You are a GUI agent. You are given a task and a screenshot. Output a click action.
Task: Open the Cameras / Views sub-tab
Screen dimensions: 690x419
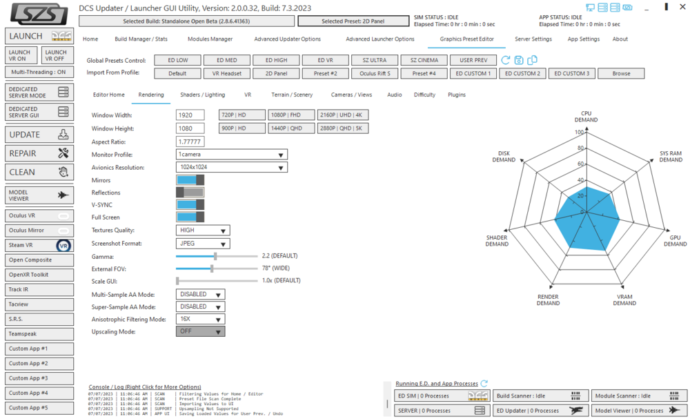pyautogui.click(x=351, y=95)
